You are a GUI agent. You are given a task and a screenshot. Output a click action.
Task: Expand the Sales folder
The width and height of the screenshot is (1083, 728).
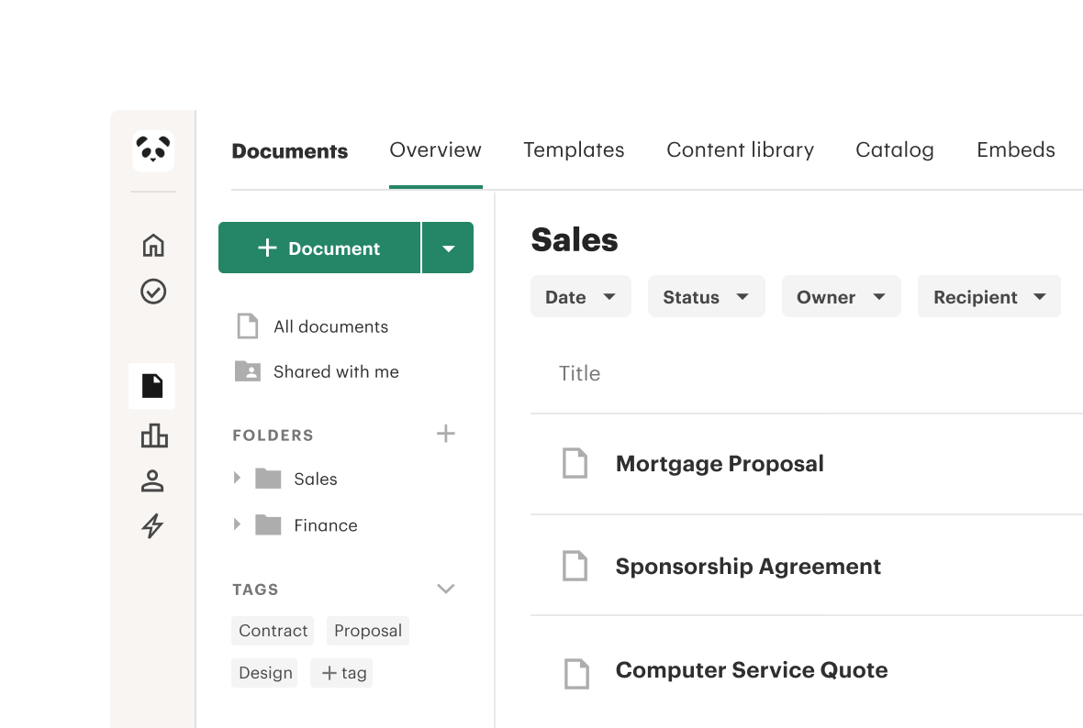click(x=237, y=479)
